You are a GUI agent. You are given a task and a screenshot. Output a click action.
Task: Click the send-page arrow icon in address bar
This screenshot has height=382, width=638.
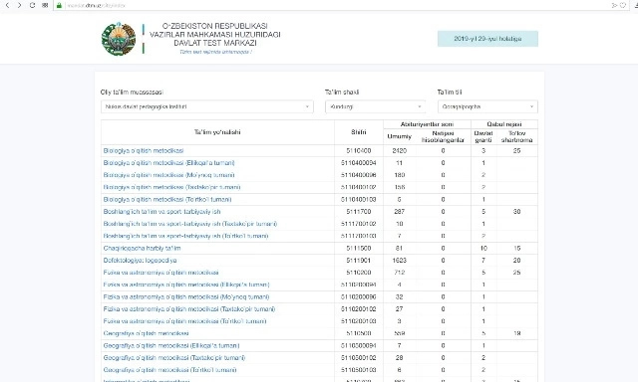click(614, 5)
